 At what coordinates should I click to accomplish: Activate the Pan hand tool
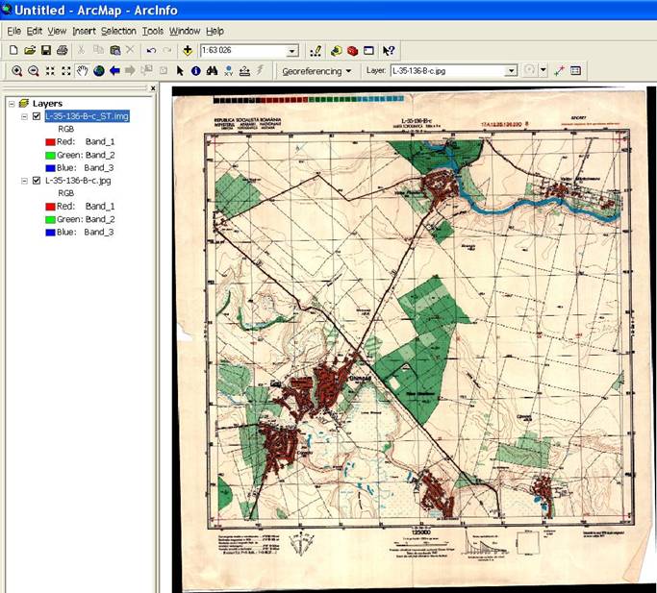coord(83,71)
